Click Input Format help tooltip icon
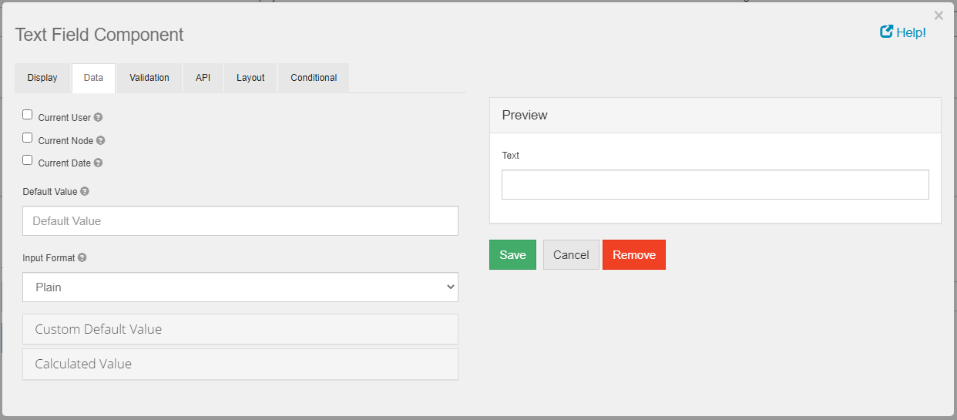 [82, 257]
